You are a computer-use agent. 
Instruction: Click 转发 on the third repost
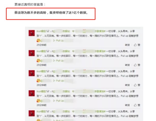click(x=127, y=85)
